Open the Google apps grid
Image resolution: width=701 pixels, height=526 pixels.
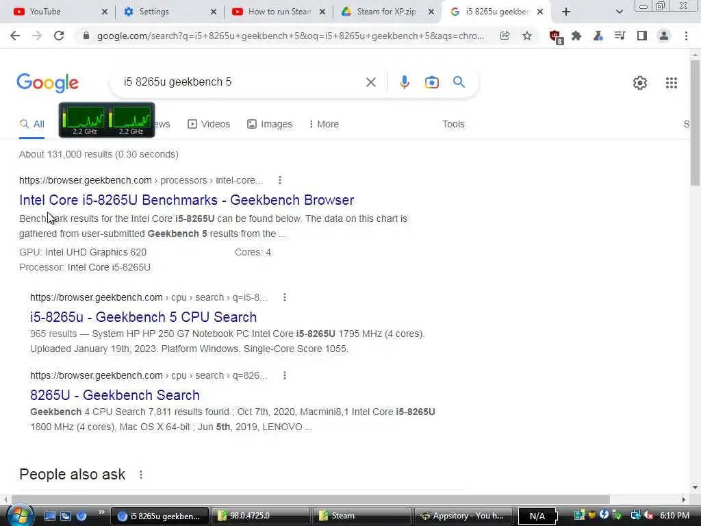(671, 83)
